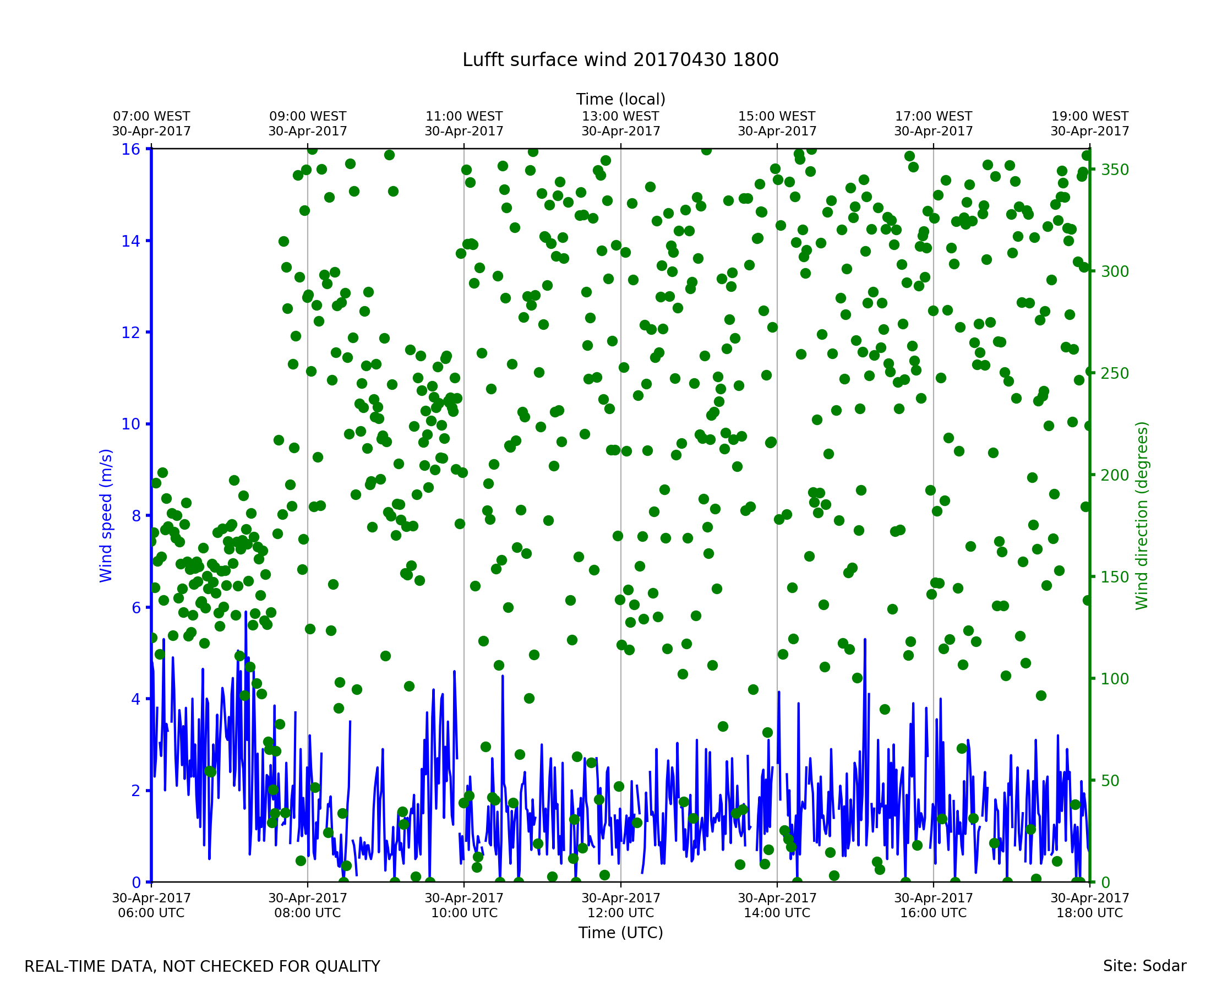Click the 4 tick on wind speed axis
This screenshot has height=991, width=1211.
tap(135, 699)
